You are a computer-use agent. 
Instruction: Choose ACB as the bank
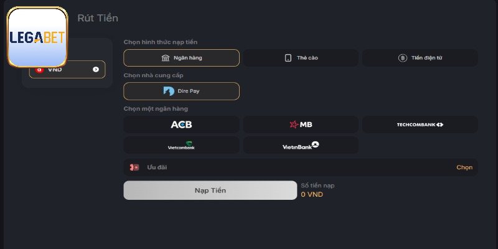(181, 125)
